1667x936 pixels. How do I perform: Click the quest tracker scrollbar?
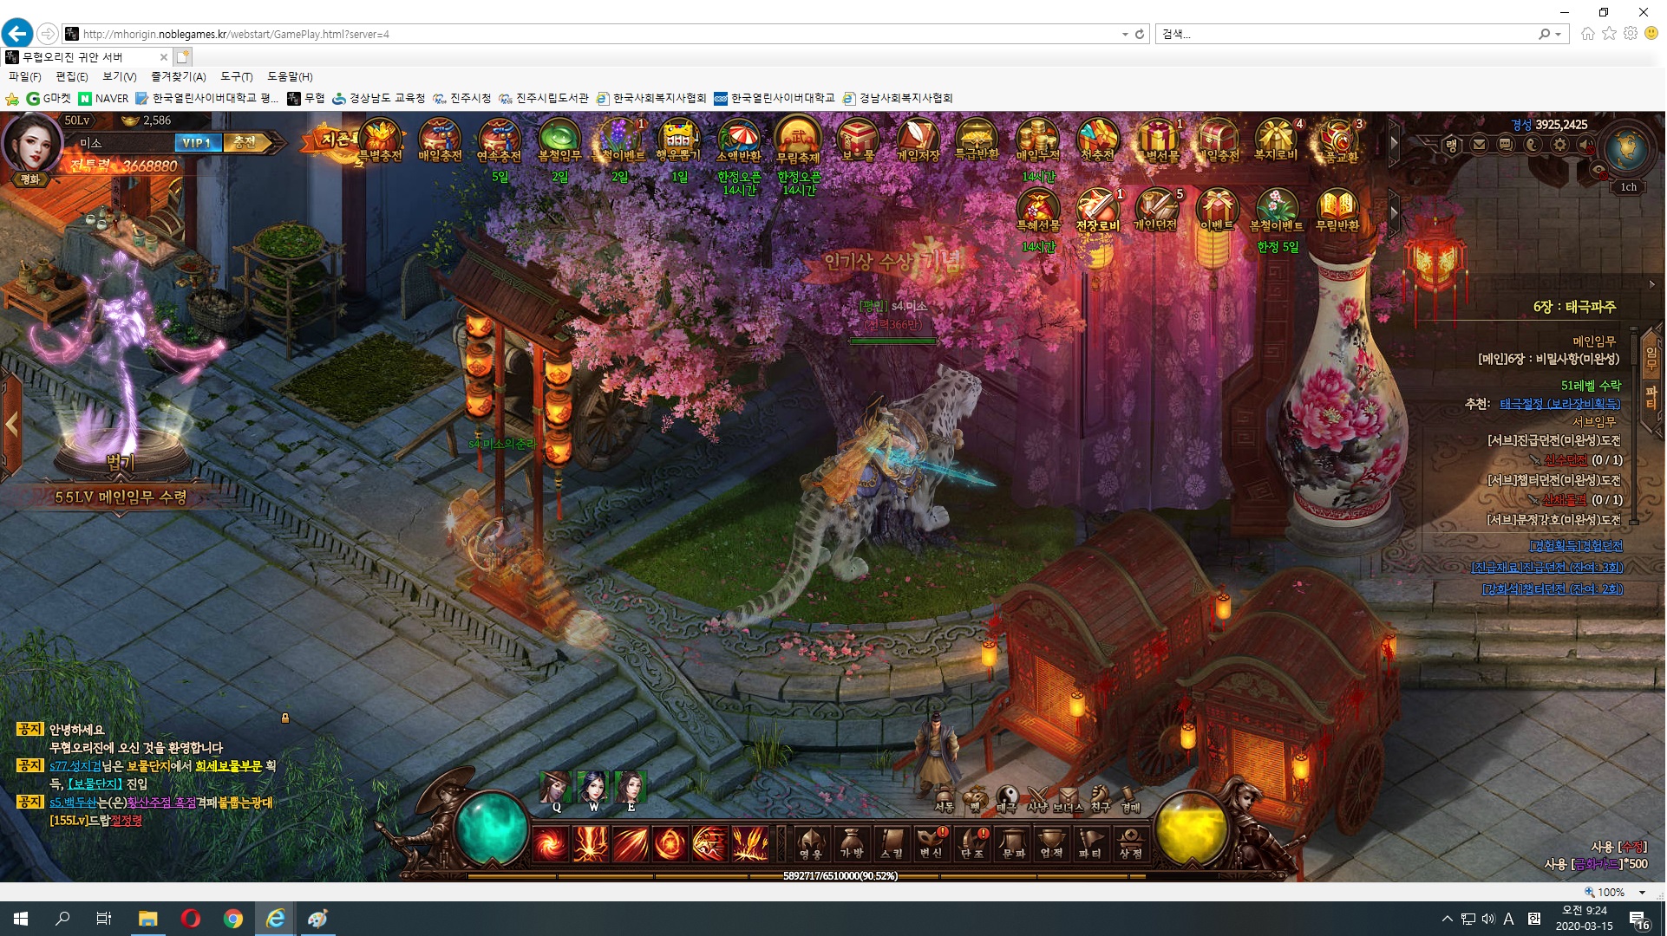(x=1633, y=425)
